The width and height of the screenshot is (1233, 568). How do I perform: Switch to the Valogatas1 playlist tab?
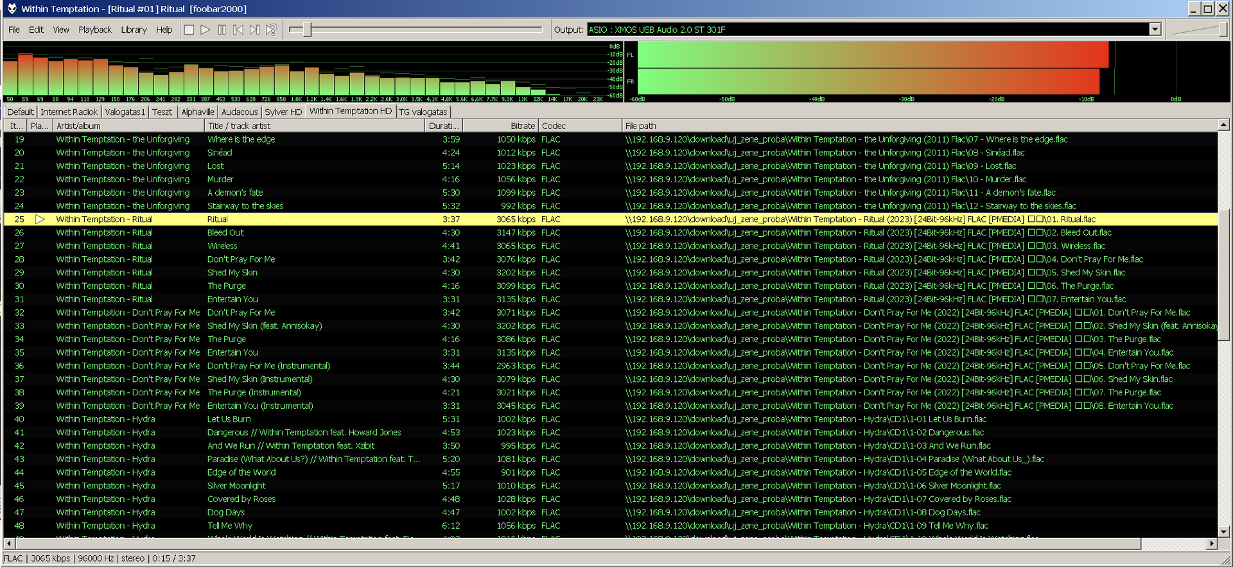click(125, 112)
